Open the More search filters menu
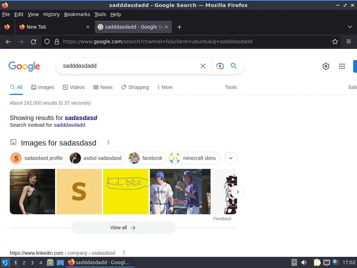This screenshot has height=268, width=357. [165, 87]
